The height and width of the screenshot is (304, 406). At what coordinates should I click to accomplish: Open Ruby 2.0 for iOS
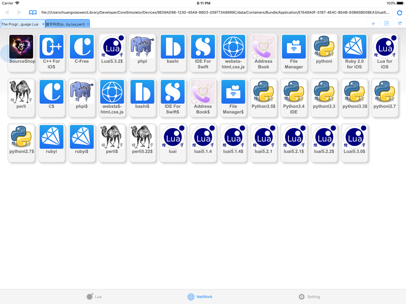pos(354,52)
